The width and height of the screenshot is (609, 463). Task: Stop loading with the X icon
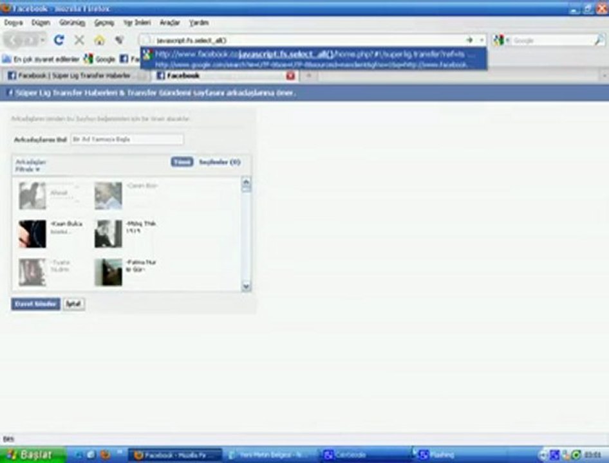(79, 40)
